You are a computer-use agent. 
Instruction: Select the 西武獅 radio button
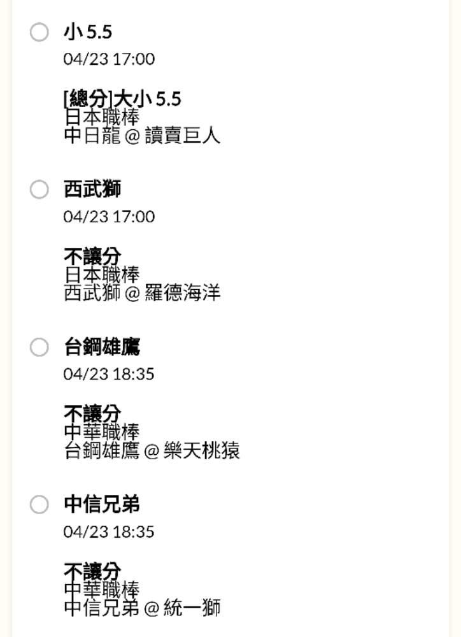tap(39, 189)
